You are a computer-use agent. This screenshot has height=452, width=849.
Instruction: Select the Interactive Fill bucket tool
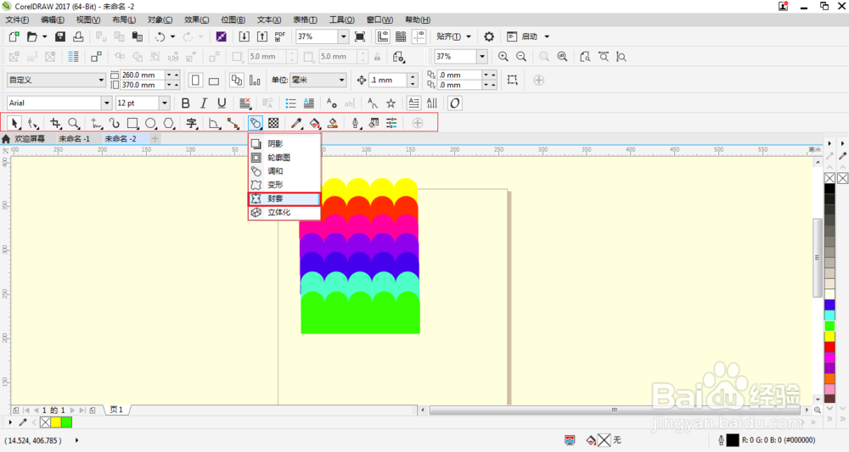(x=315, y=123)
